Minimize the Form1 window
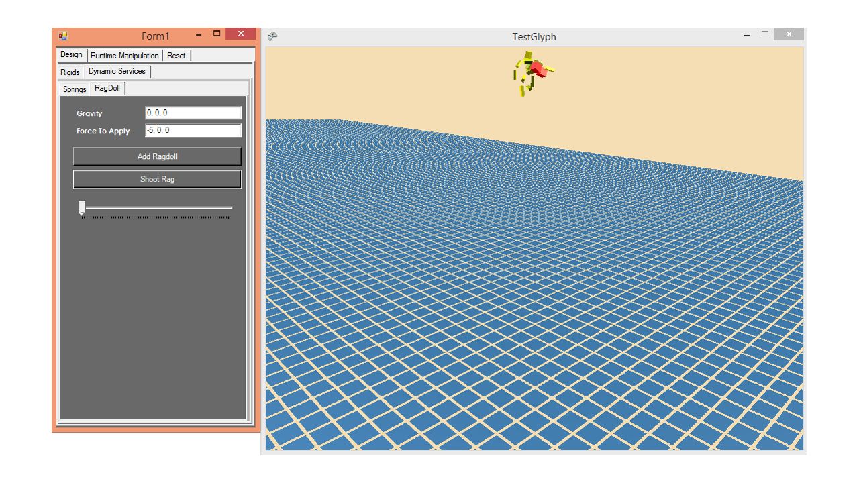 [x=197, y=33]
